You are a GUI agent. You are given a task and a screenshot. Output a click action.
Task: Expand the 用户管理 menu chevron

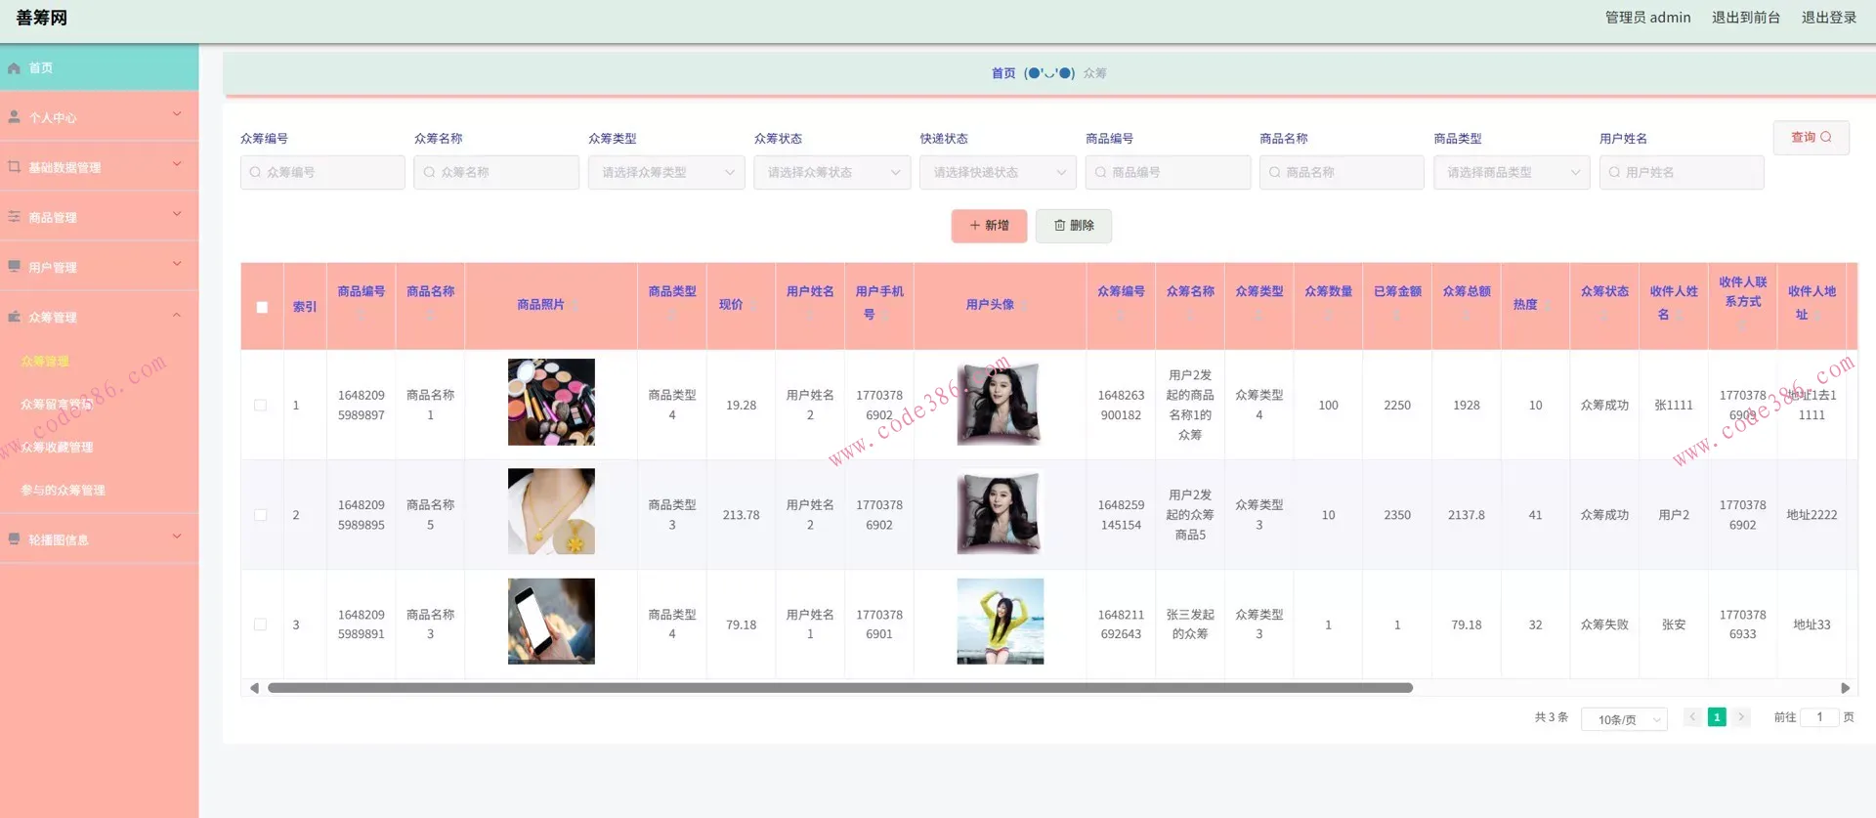(177, 264)
